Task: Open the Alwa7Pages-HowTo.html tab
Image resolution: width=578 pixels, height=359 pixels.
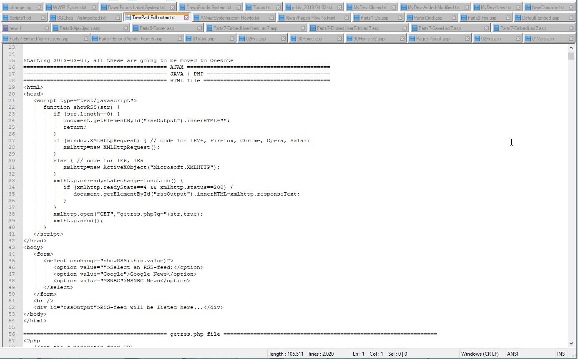Action: pos(310,18)
